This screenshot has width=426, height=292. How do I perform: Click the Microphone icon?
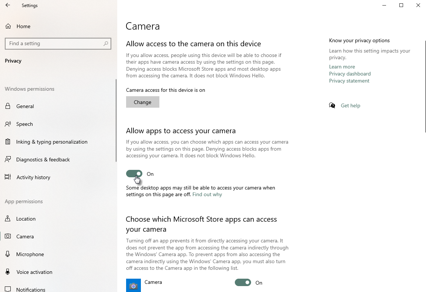click(x=8, y=254)
